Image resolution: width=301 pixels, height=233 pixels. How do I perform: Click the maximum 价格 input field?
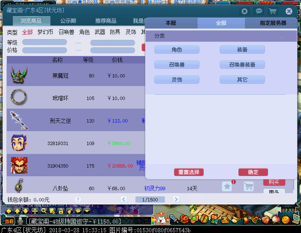(x=112, y=50)
